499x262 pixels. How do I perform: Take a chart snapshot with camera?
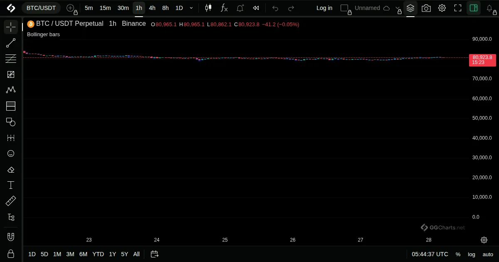[426, 8]
